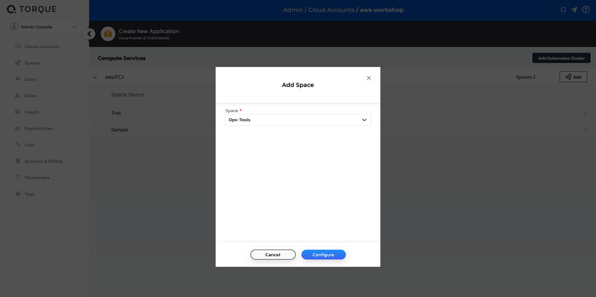Open Repositories in sidebar
Image resolution: width=596 pixels, height=297 pixels.
[34, 128]
